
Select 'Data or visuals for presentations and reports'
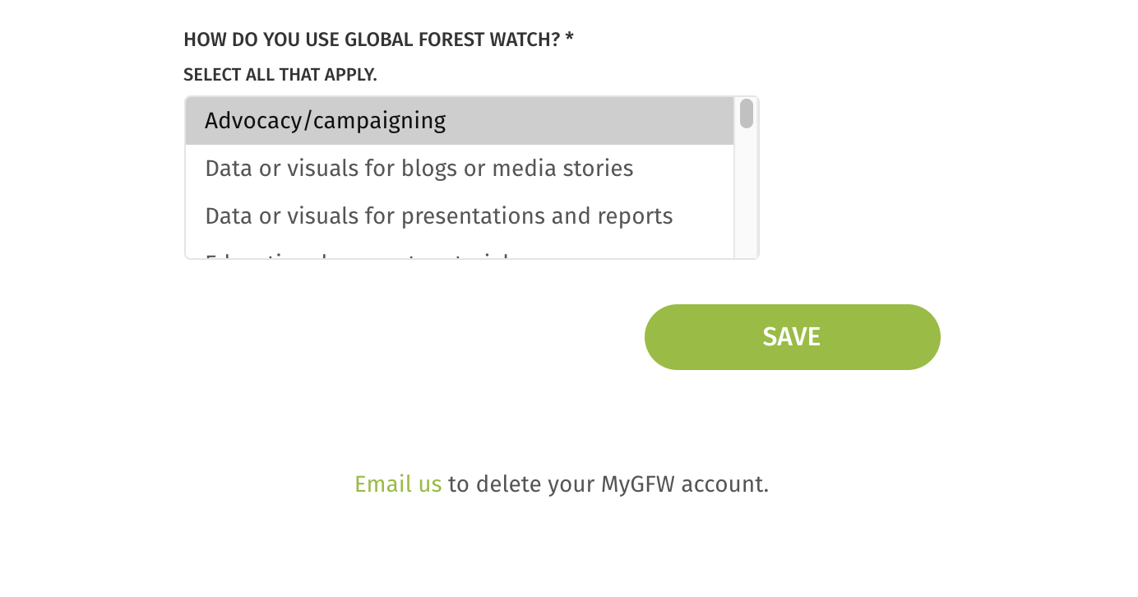coord(438,215)
